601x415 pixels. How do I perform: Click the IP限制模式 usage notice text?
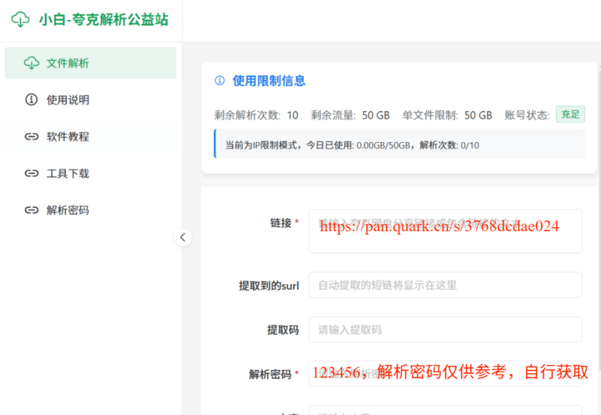pyautogui.click(x=352, y=145)
